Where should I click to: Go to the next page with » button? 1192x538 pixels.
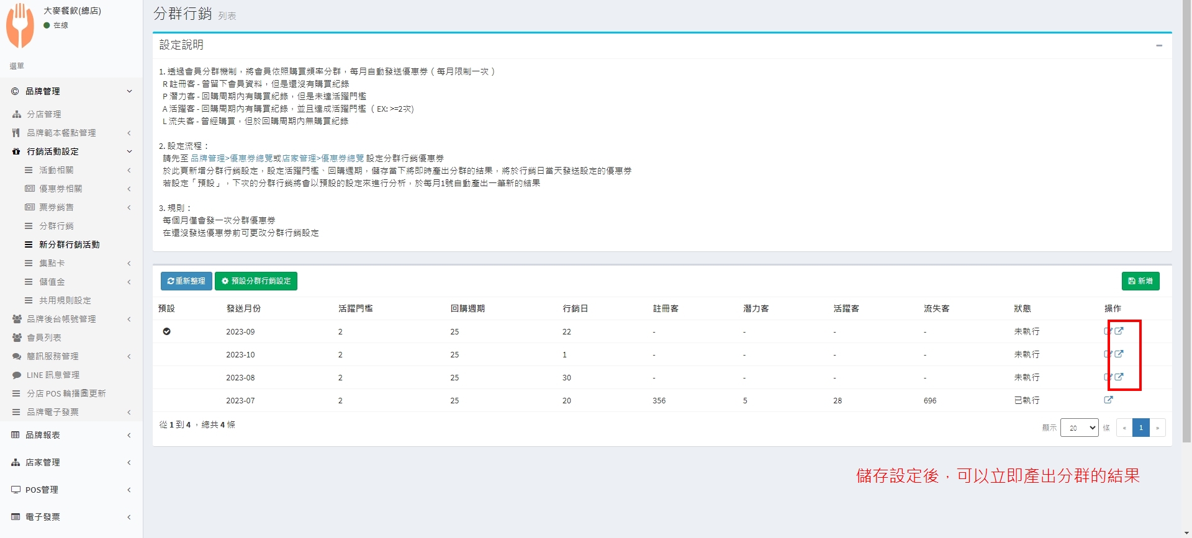1157,428
